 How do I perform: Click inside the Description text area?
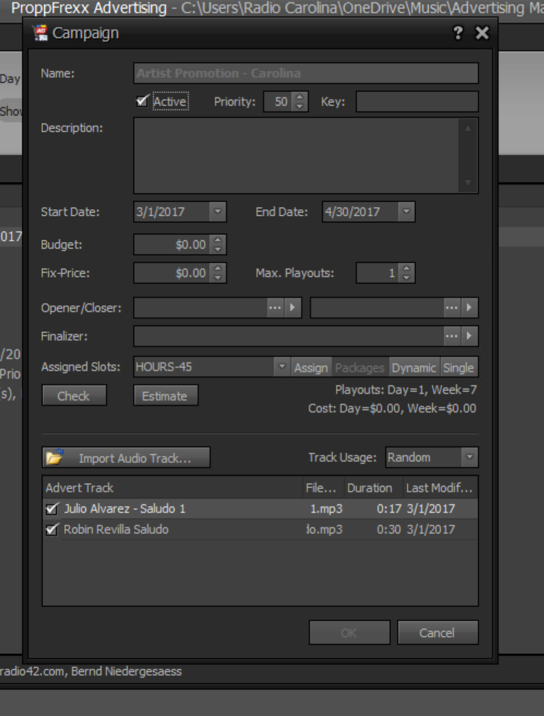(x=297, y=155)
